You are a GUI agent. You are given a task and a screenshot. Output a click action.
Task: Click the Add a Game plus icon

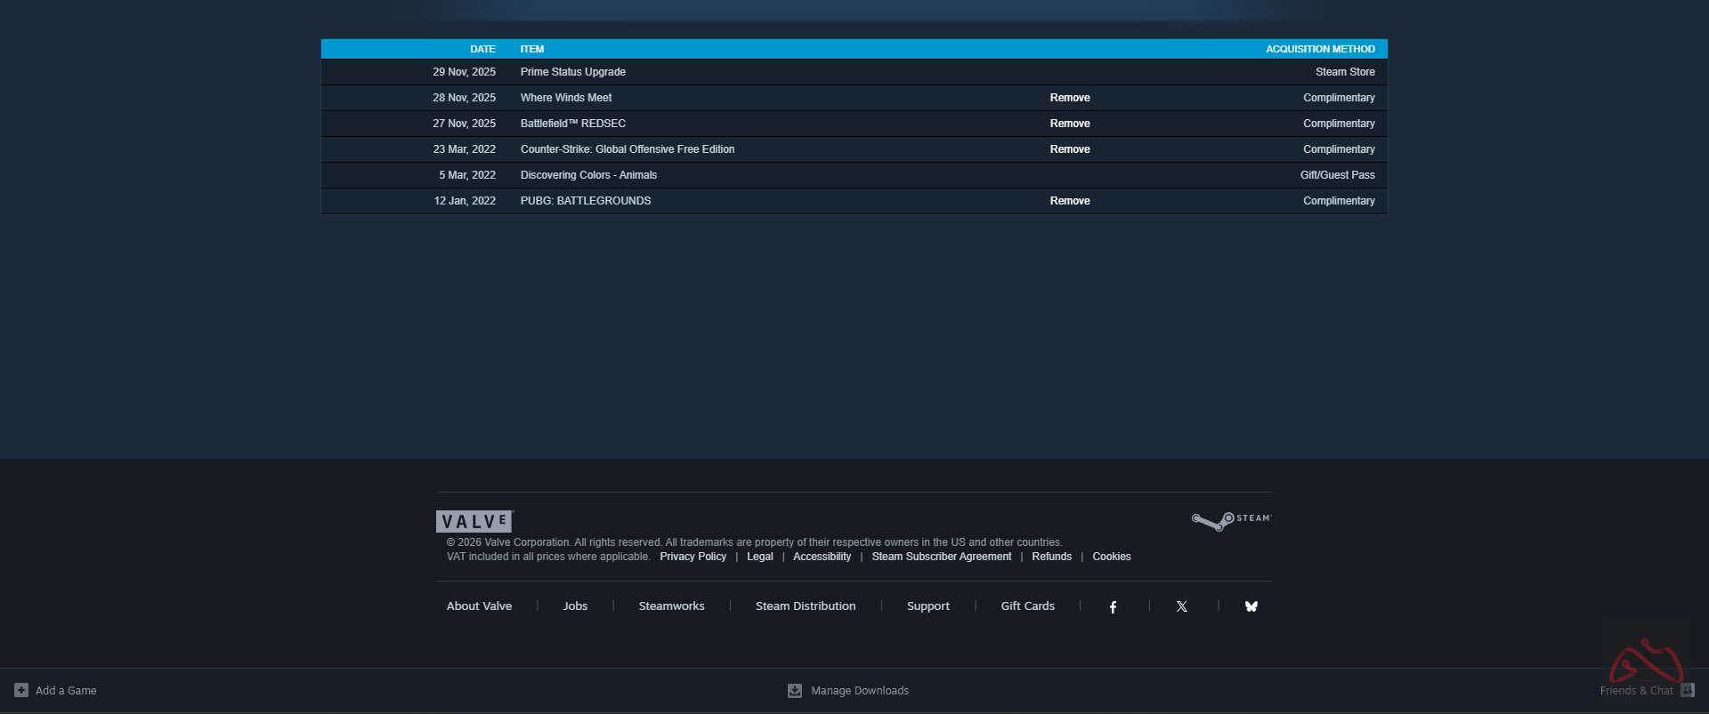tap(21, 690)
